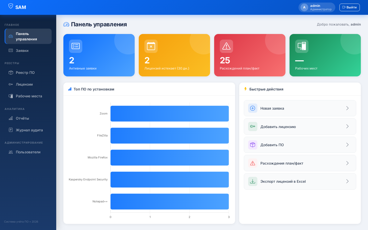
Task: Click the bar chart icon near Топ ПО title
Action: pos(70,89)
